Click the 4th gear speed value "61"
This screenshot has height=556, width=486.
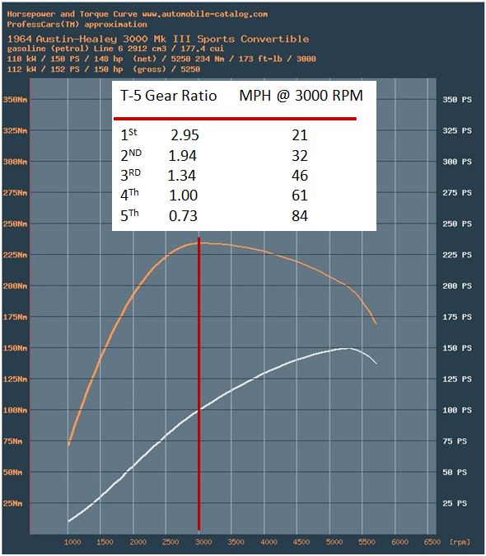click(x=300, y=196)
